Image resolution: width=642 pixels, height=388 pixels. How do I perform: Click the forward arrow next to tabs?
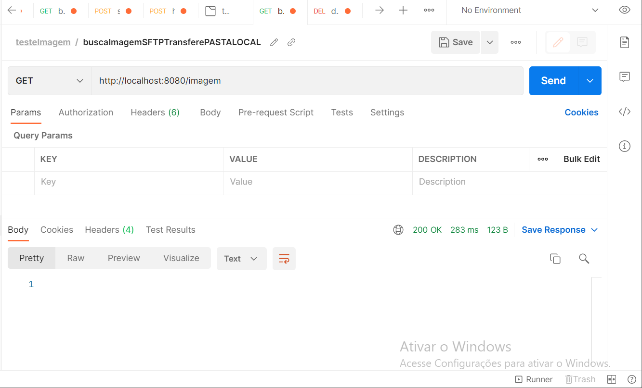(380, 10)
